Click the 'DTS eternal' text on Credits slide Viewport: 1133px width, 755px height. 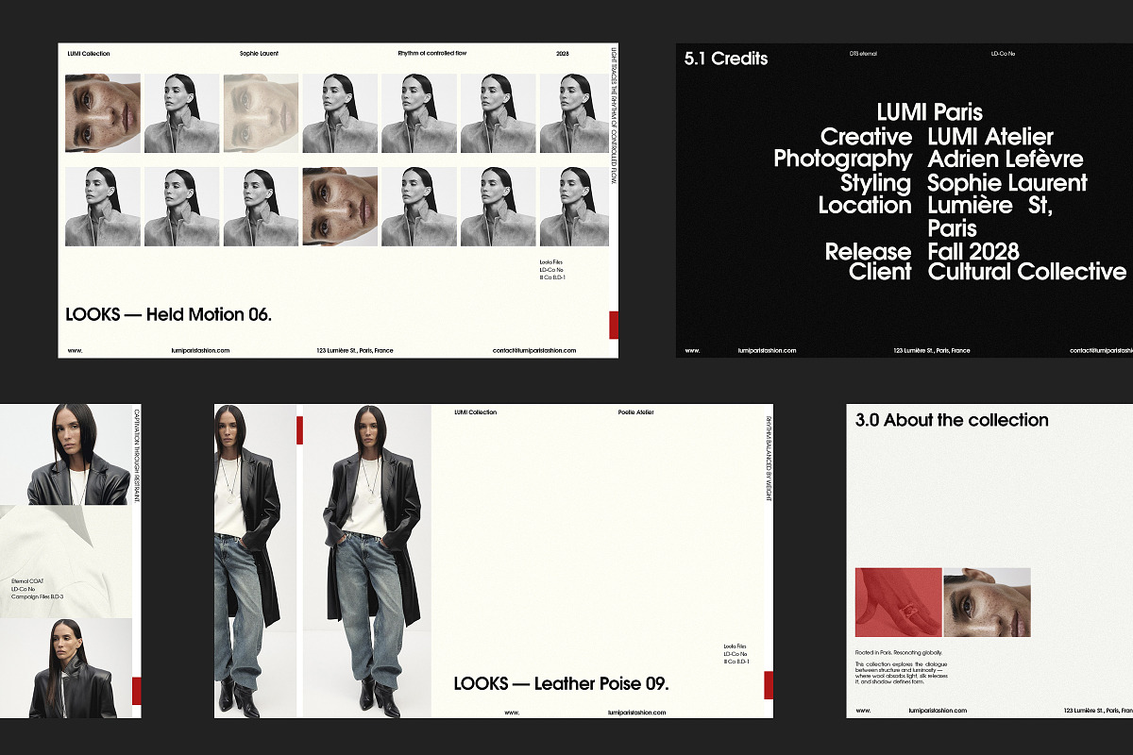click(x=863, y=54)
